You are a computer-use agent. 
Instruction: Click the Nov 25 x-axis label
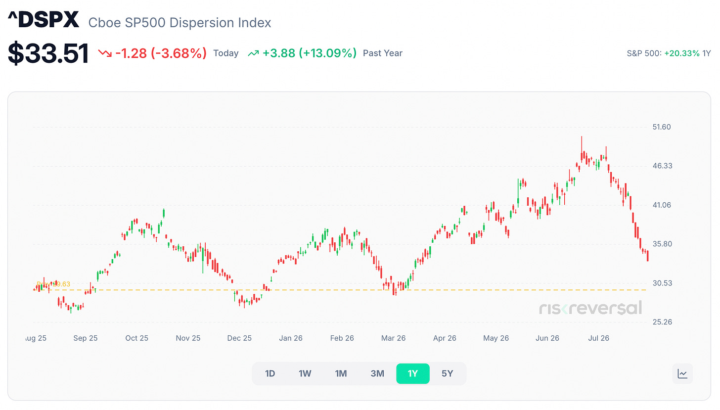click(188, 338)
